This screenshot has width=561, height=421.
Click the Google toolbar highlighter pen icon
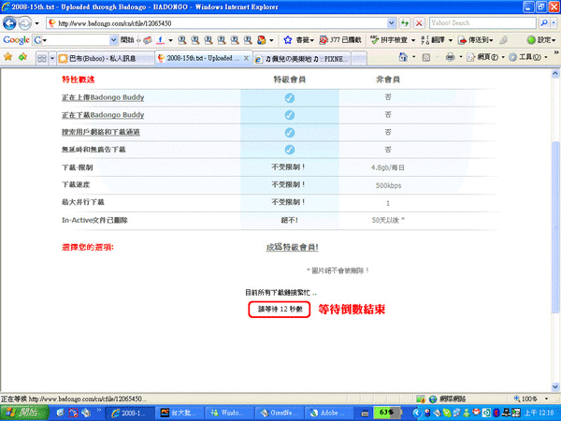(x=504, y=39)
